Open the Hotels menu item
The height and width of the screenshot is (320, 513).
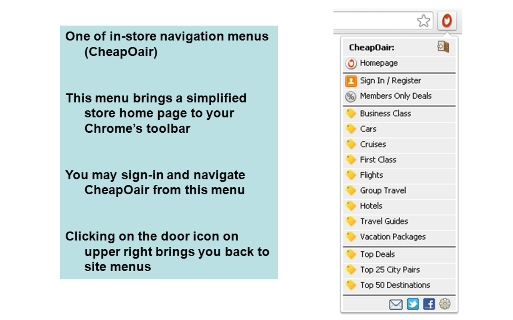tap(371, 206)
